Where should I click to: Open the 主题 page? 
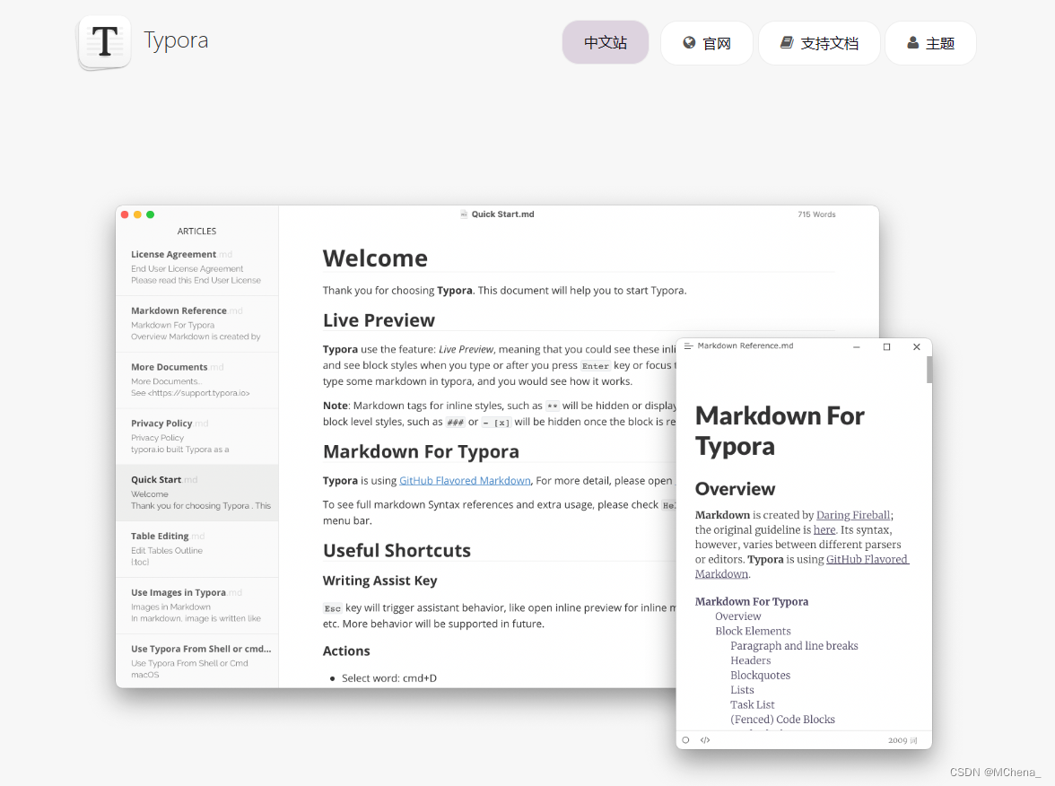(x=930, y=43)
